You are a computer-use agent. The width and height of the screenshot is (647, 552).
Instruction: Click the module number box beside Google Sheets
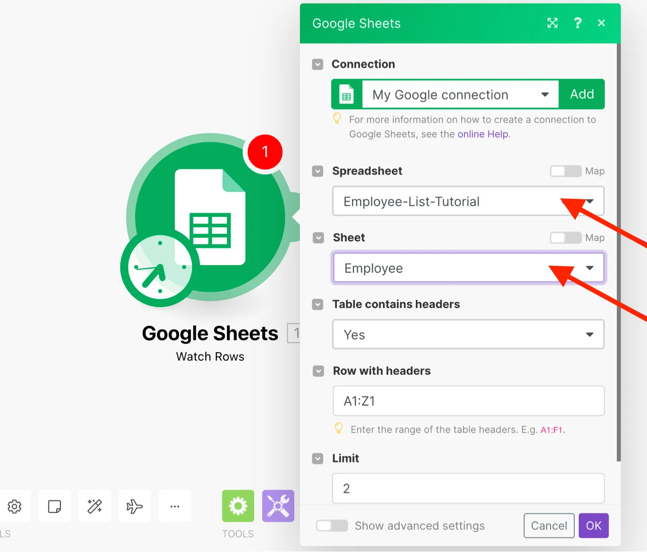coord(294,333)
